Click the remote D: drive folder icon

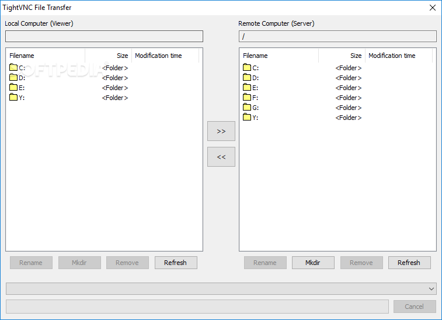246,77
